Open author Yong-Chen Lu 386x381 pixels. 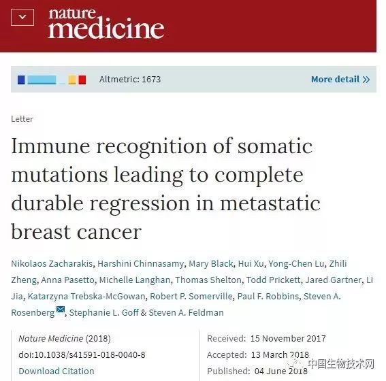coord(296,264)
